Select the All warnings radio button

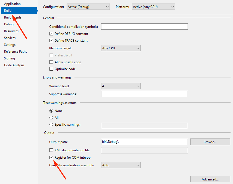51,118
